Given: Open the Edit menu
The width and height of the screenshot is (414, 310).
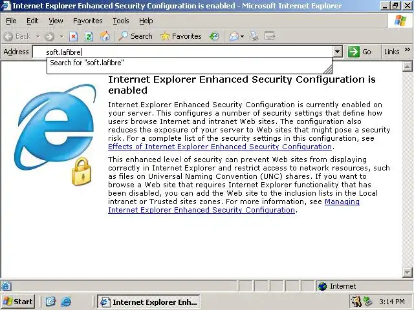Looking at the screenshot, I should coord(32,21).
